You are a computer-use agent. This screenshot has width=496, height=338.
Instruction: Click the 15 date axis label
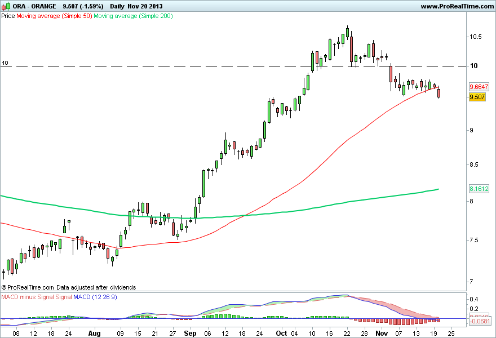coord(138,333)
